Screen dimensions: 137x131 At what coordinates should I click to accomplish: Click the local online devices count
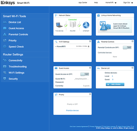[x=112, y=76]
